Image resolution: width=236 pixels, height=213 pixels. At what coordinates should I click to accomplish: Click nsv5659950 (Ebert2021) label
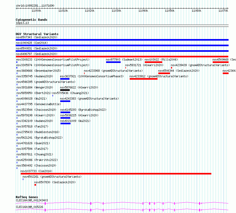(x=34, y=93)
